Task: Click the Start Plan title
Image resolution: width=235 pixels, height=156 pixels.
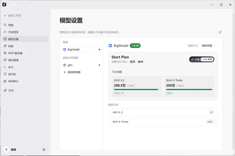Action: (120, 57)
